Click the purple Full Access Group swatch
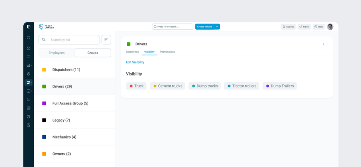Screen dimensions: 361x167 pyautogui.click(x=44, y=103)
